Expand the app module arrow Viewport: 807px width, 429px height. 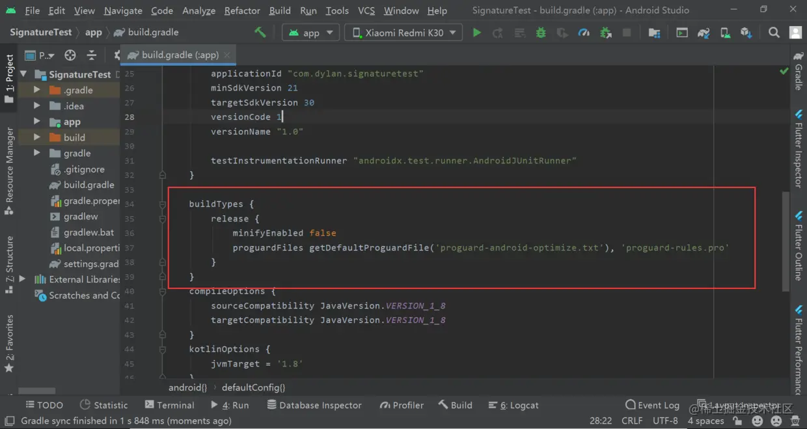pos(37,122)
